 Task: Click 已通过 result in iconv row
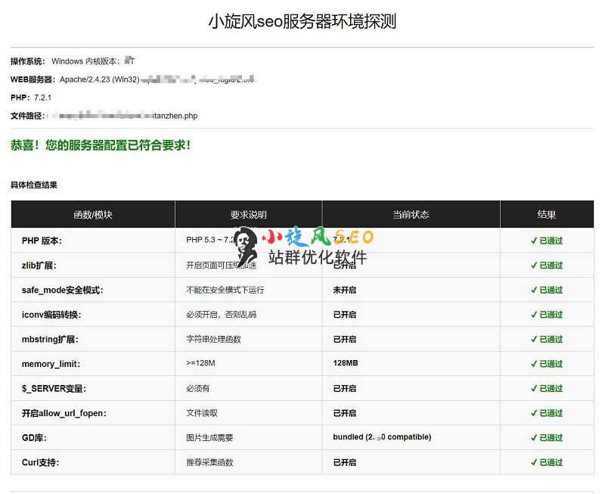[x=547, y=315]
